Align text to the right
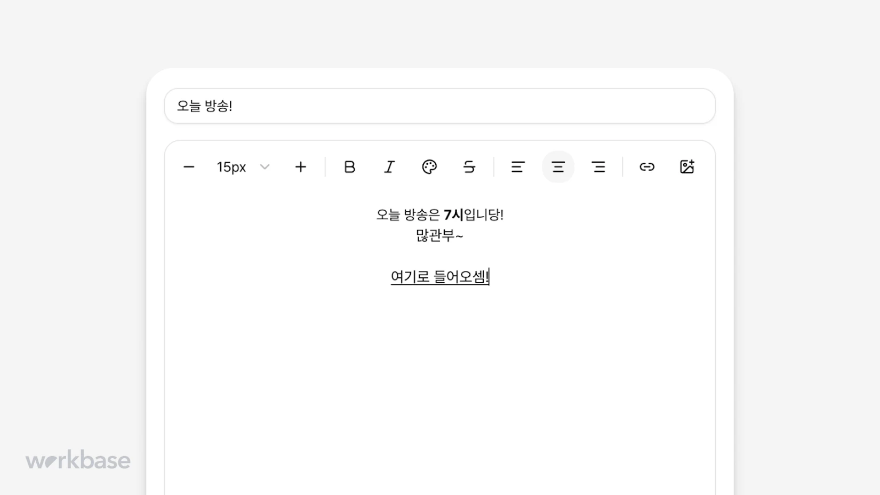 click(598, 167)
